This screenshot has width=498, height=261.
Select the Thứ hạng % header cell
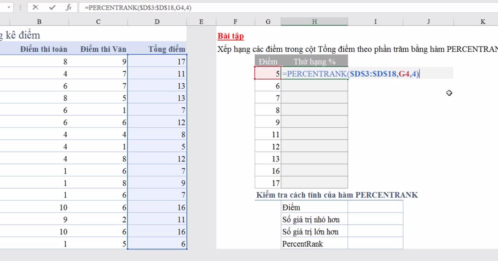[x=315, y=61]
